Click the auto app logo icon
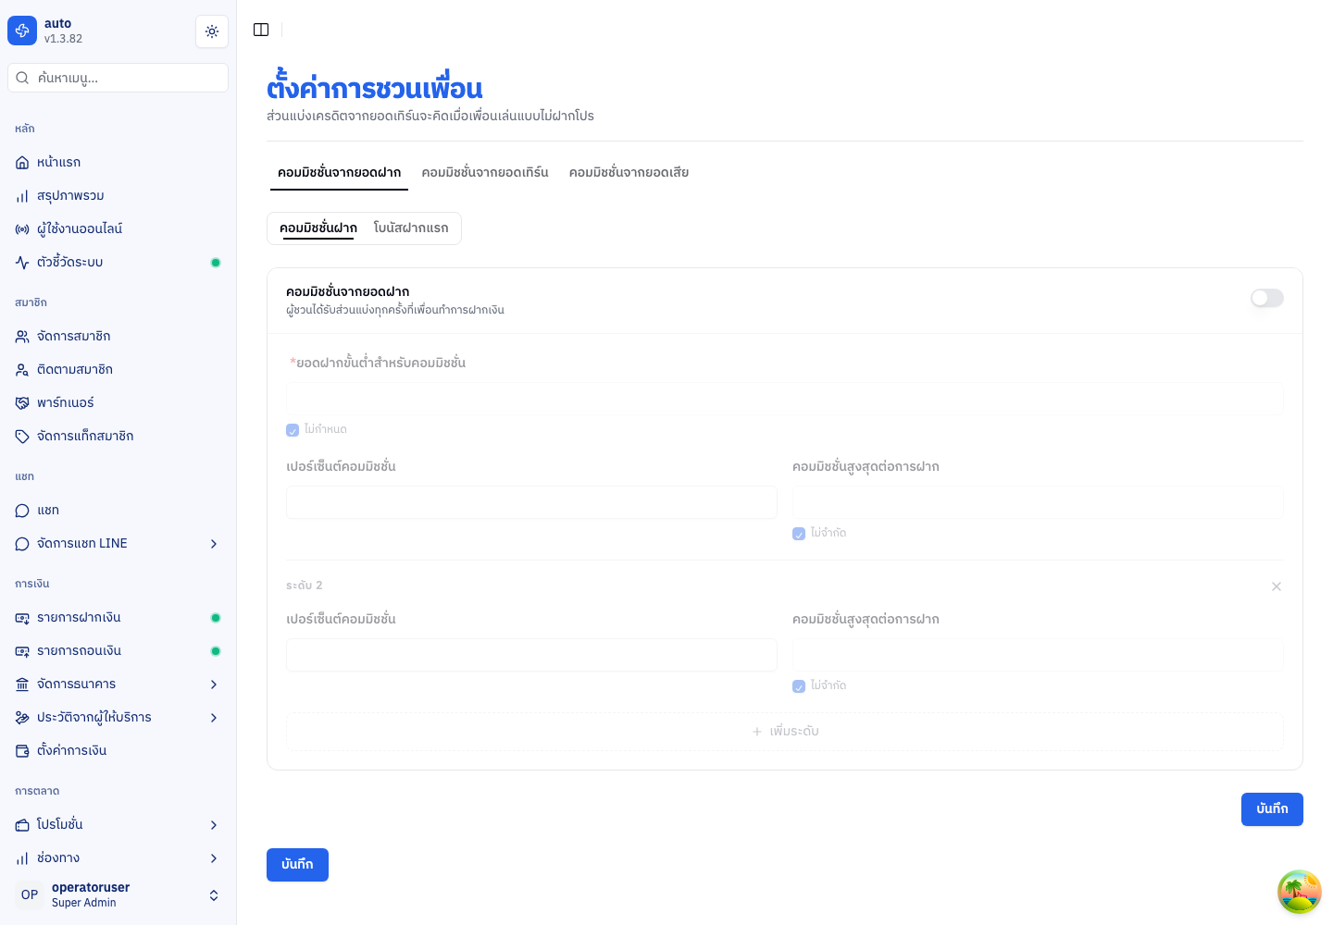 point(22,31)
